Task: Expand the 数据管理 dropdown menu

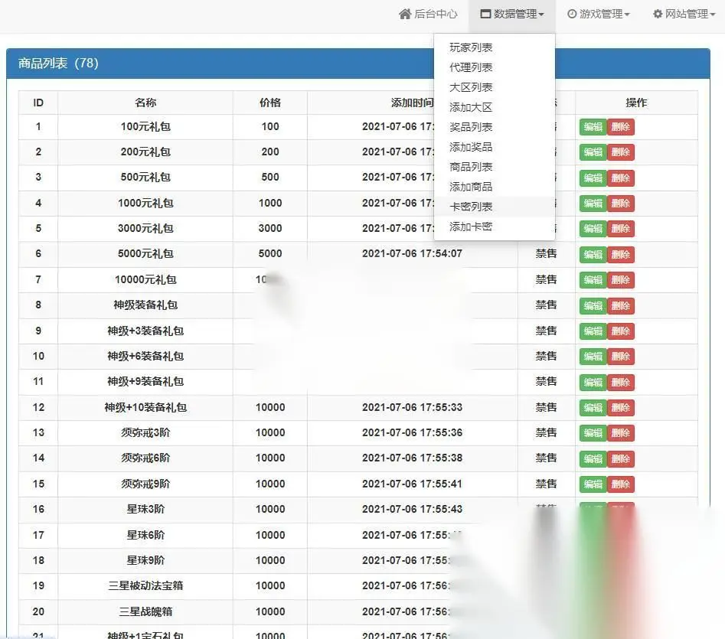Action: [x=512, y=14]
